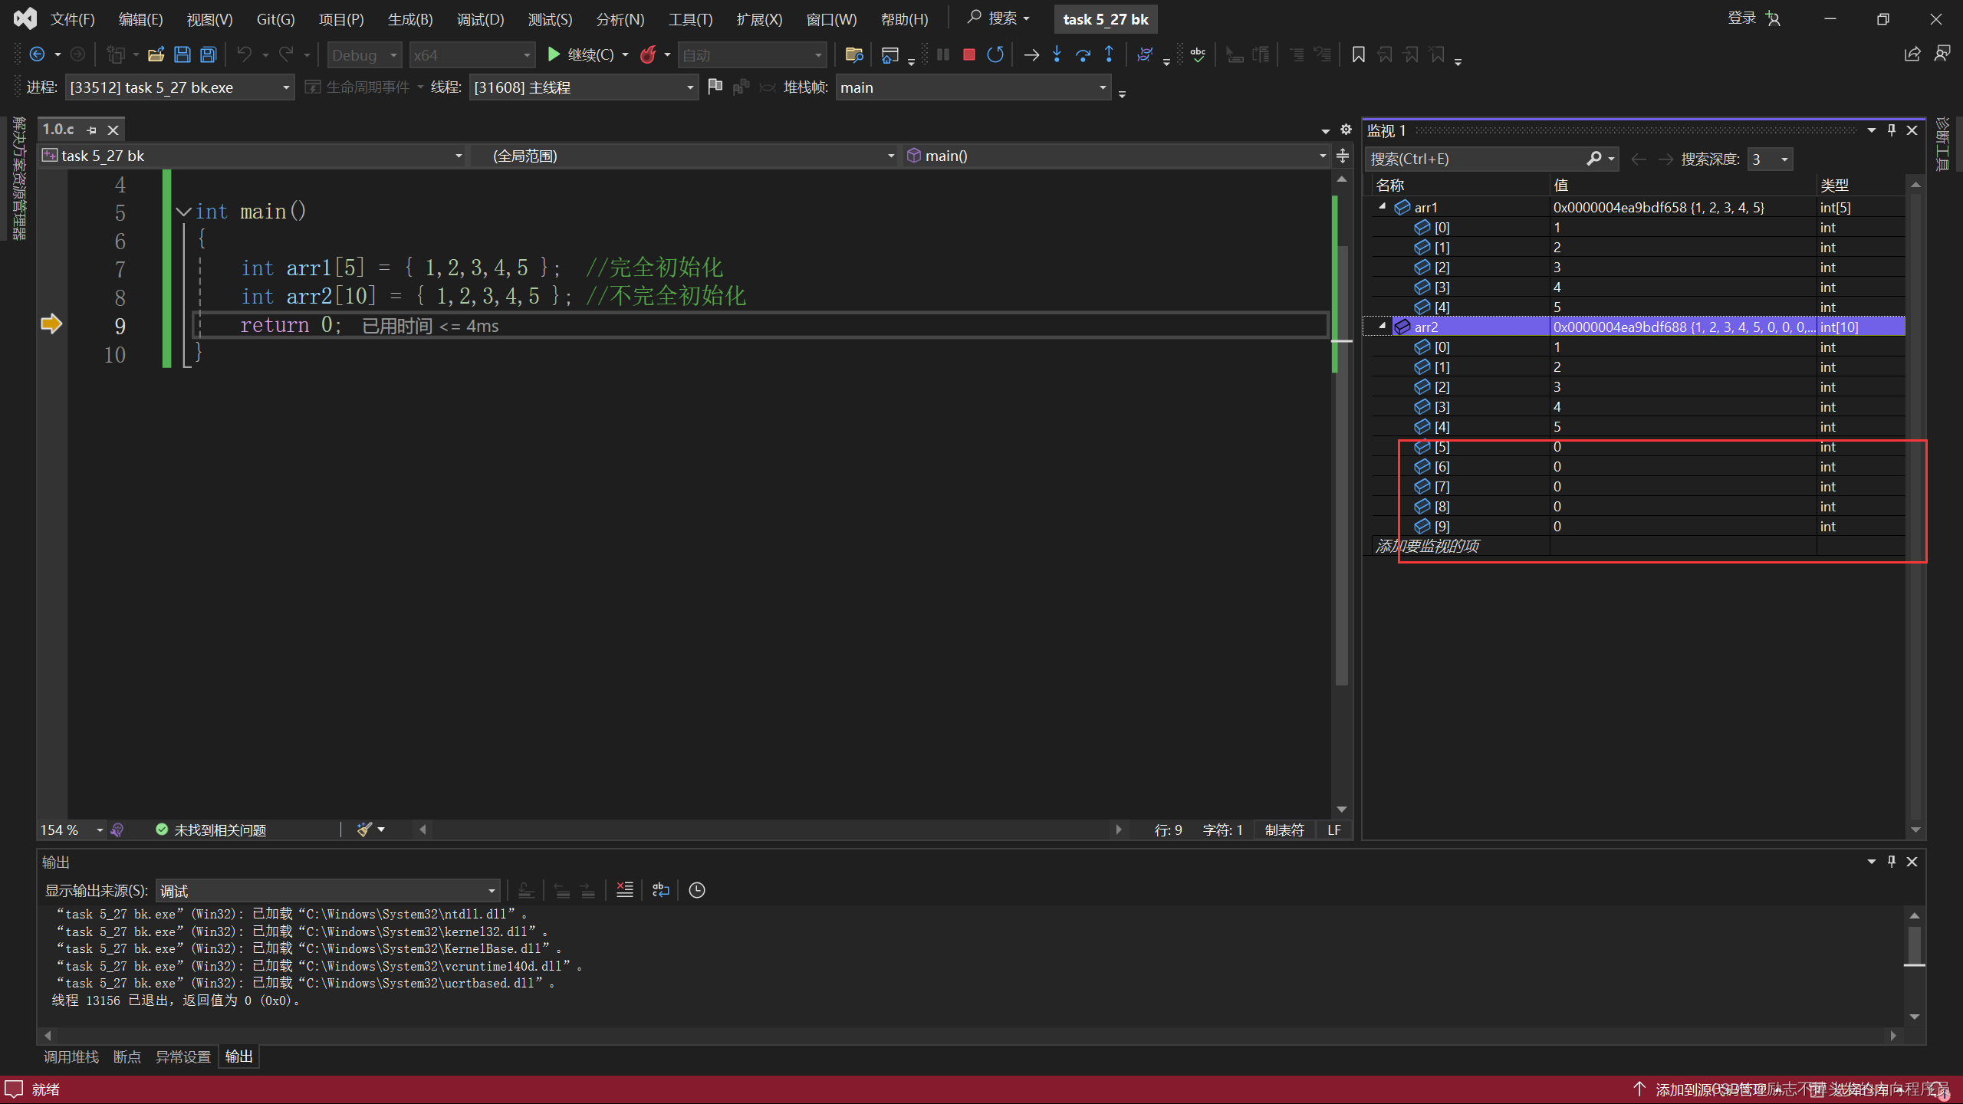The height and width of the screenshot is (1104, 1963).
Task: Open the output source 调试 dropdown
Action: click(327, 891)
